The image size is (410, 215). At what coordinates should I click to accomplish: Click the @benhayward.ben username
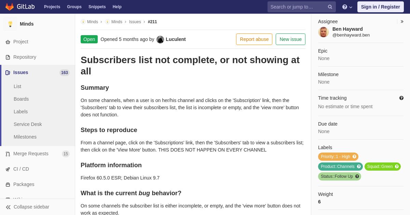point(351,35)
